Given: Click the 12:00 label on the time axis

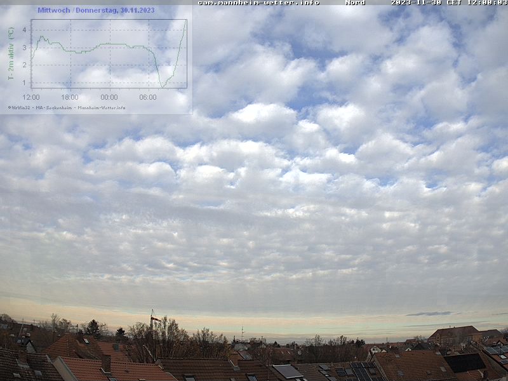Looking at the screenshot, I should click(x=31, y=97).
